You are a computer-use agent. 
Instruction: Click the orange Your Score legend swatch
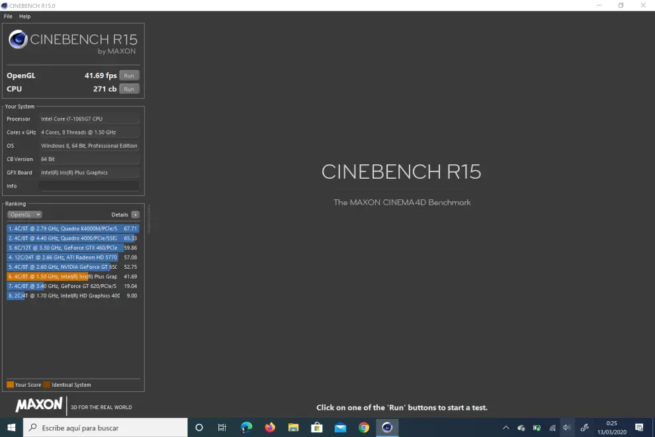point(10,385)
